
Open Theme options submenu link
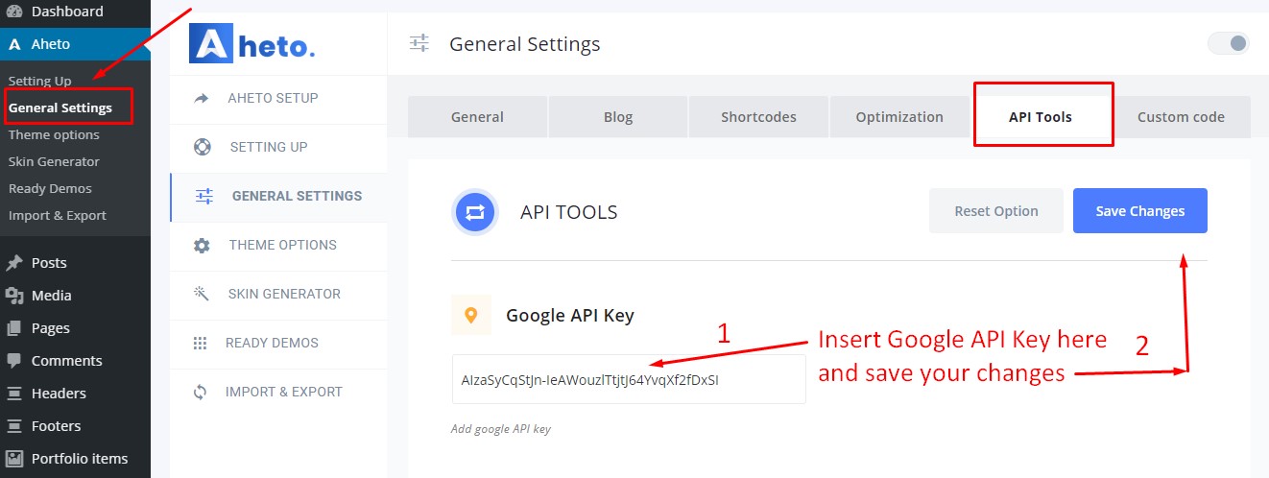[x=54, y=134]
